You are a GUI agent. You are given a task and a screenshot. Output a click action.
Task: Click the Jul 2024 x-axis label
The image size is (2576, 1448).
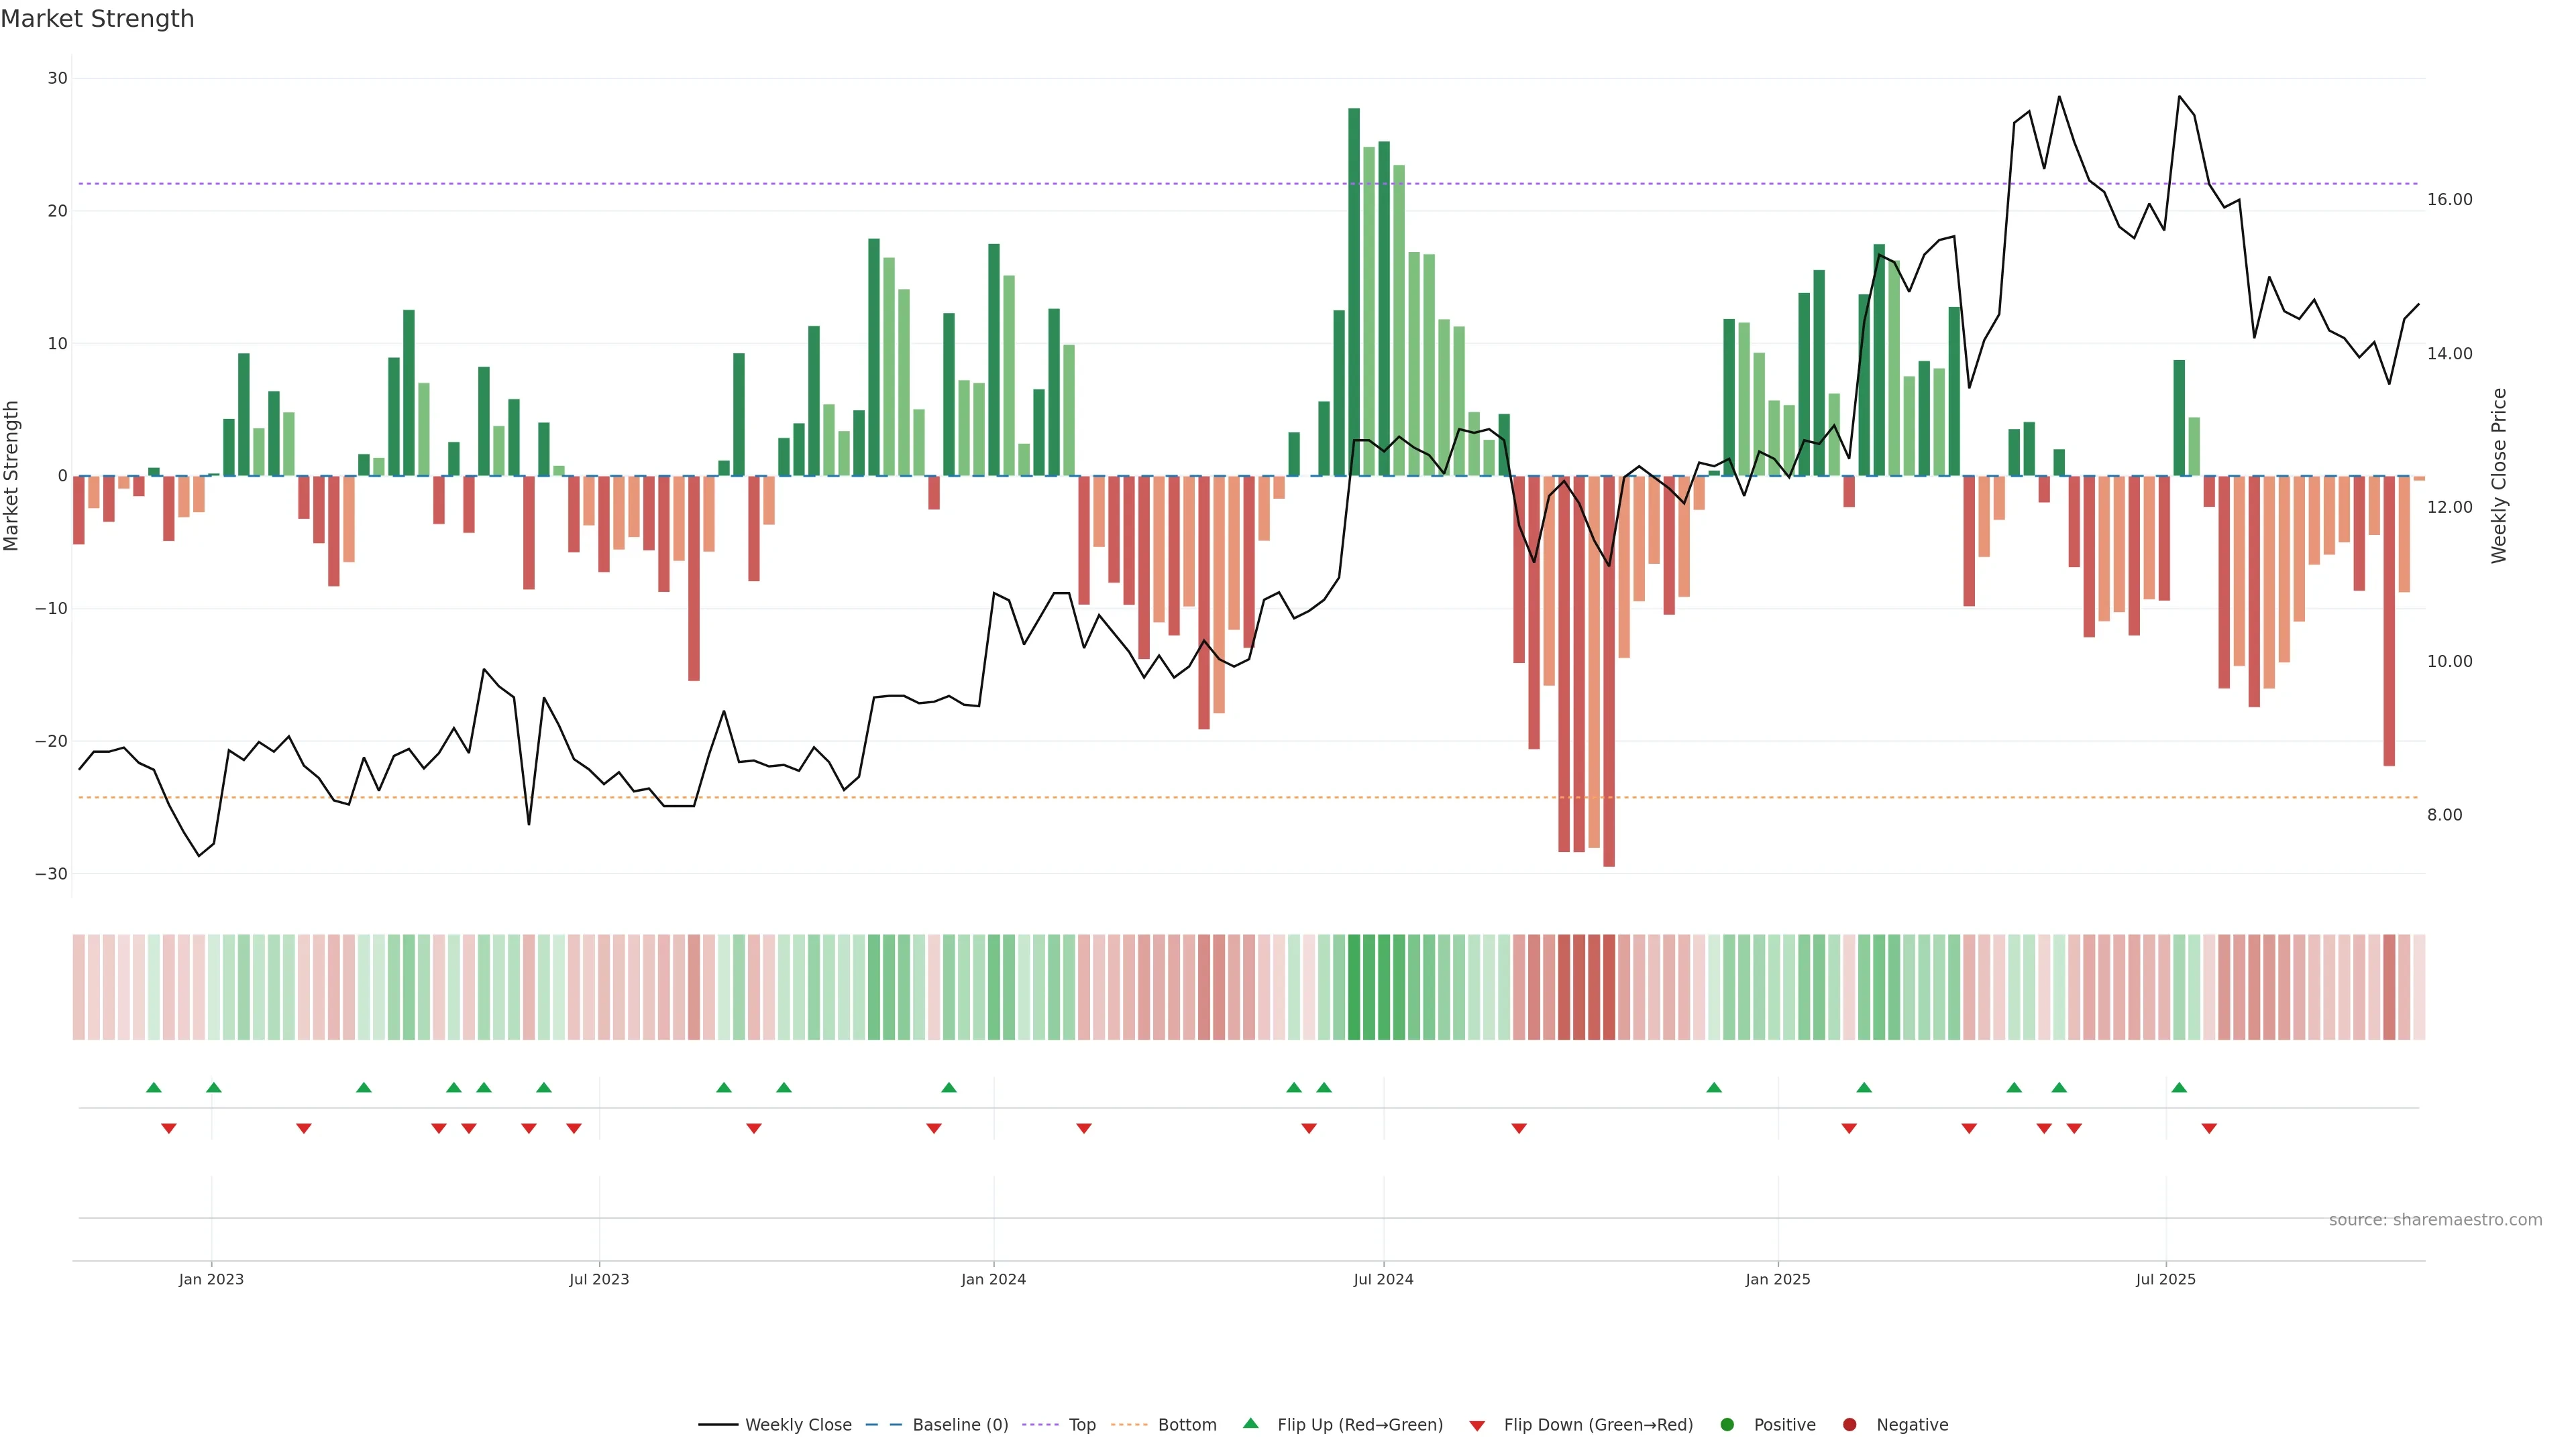pyautogui.click(x=1383, y=1279)
